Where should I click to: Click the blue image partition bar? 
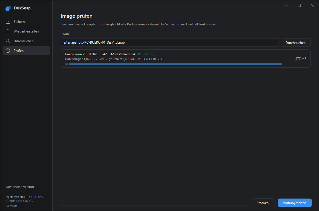(175, 64)
